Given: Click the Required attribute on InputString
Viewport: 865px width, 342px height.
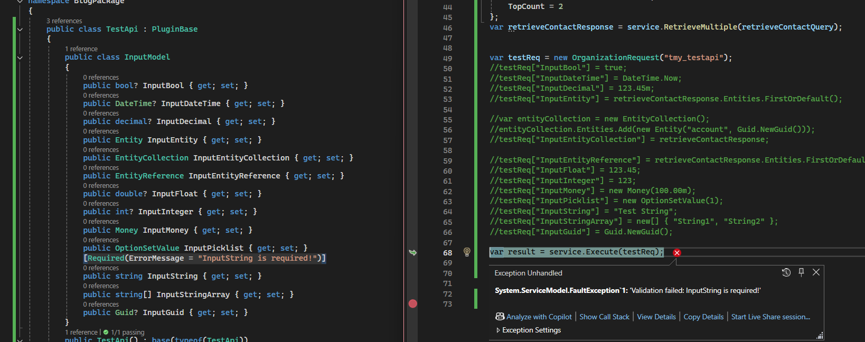Looking at the screenshot, I should pyautogui.click(x=205, y=258).
